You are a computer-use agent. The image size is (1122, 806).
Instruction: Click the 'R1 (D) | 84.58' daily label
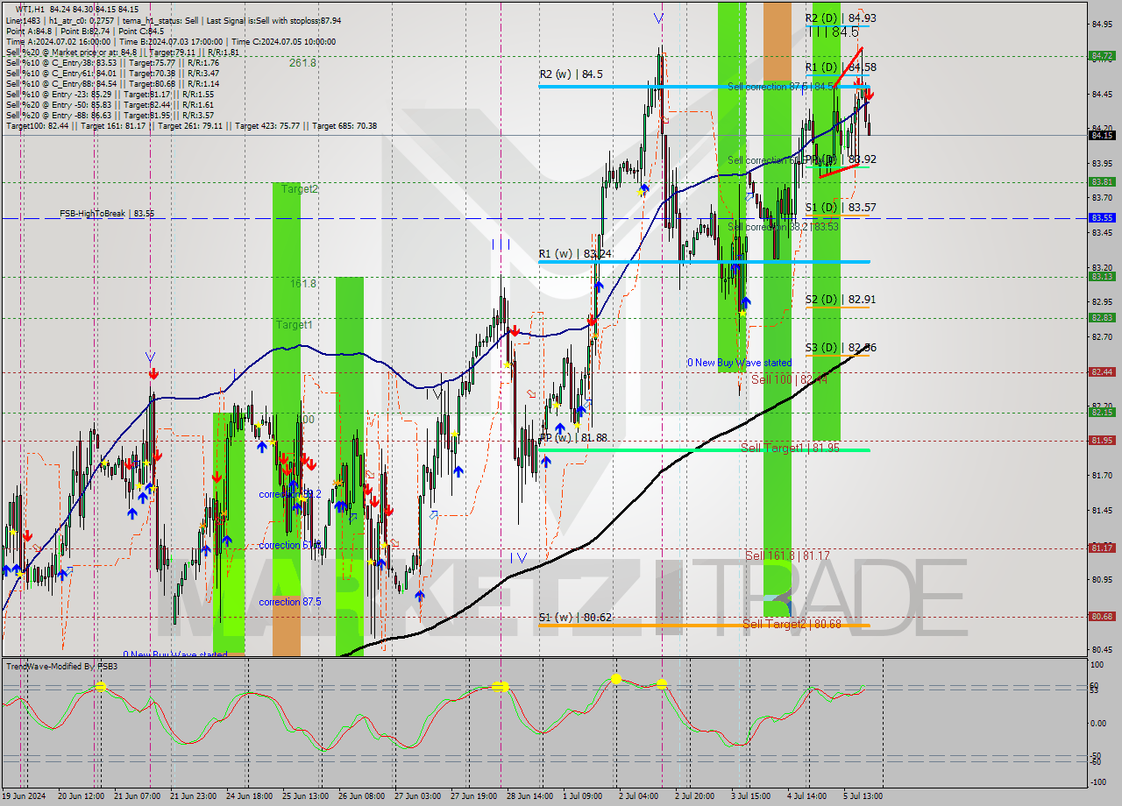point(841,67)
